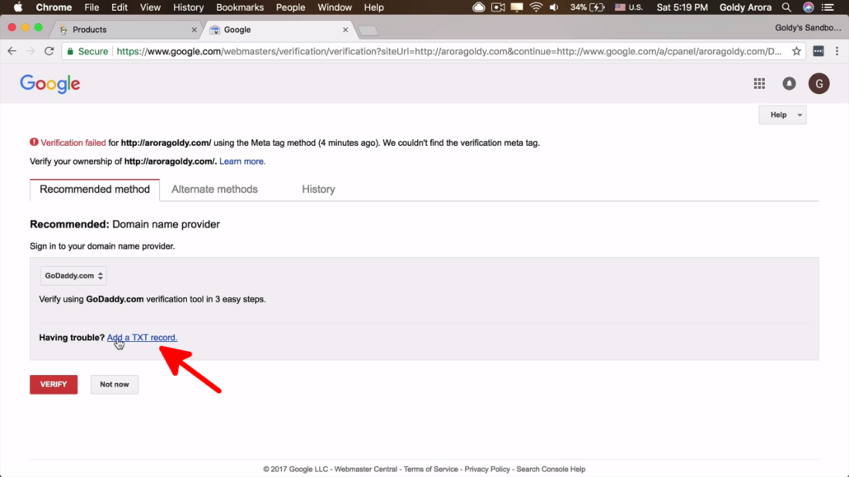Close the Google tab
849x477 pixels.
click(345, 30)
